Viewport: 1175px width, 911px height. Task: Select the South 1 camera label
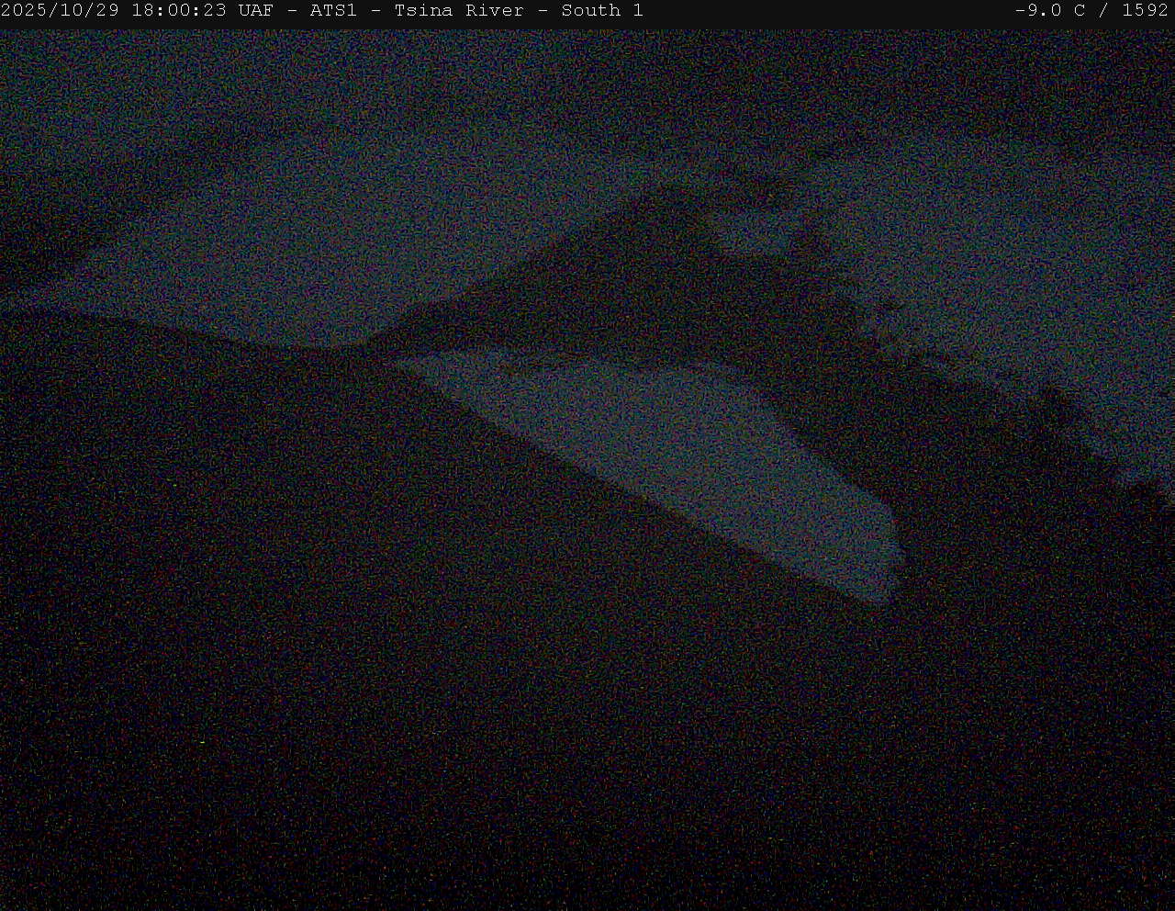click(602, 11)
